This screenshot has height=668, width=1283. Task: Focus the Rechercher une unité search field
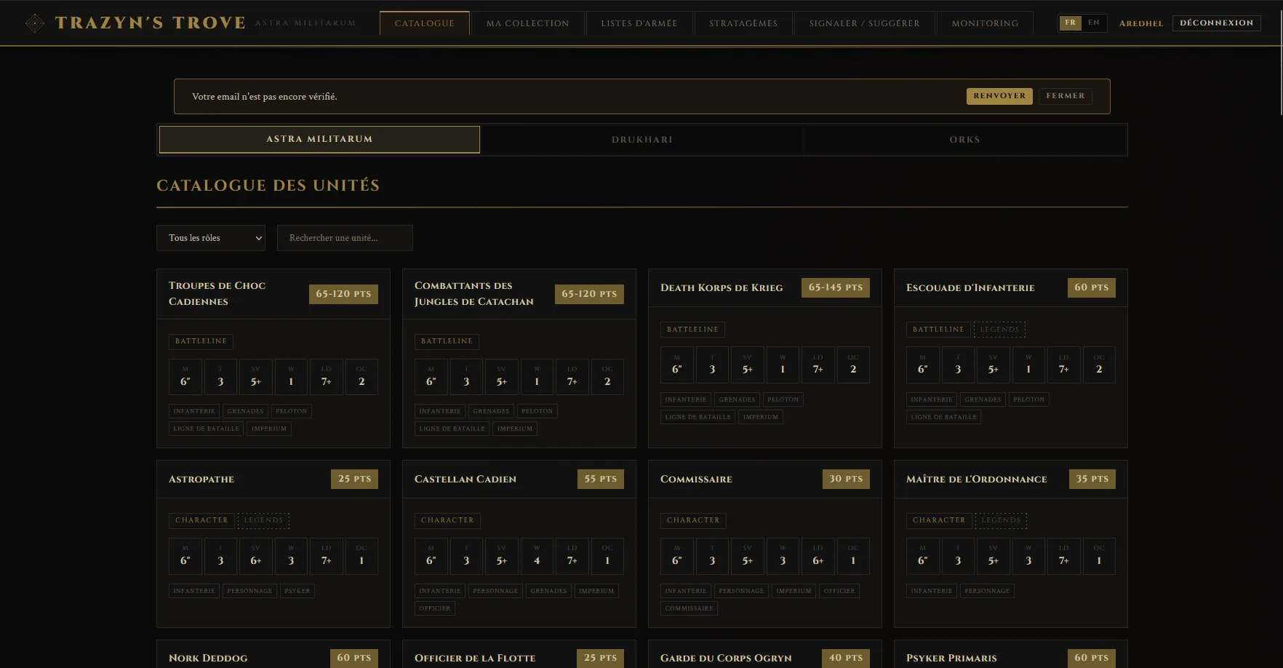coord(345,238)
